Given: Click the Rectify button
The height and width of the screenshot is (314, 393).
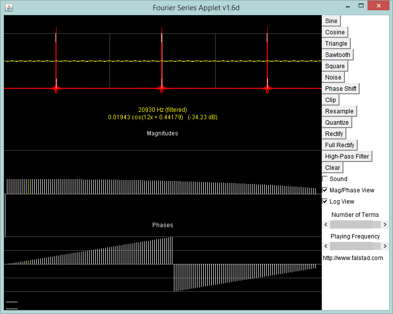Looking at the screenshot, I should (334, 134).
